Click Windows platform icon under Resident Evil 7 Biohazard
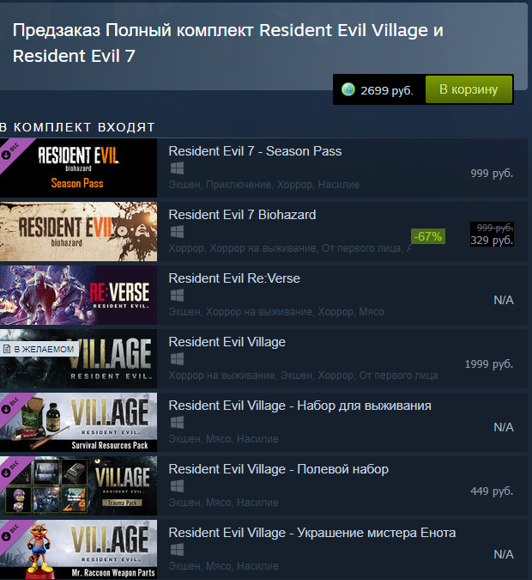Viewport: 532px width, 580px height. pos(177,232)
